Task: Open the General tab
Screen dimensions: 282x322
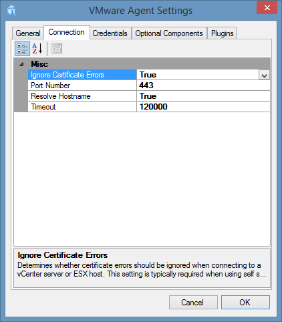Action: click(x=28, y=33)
